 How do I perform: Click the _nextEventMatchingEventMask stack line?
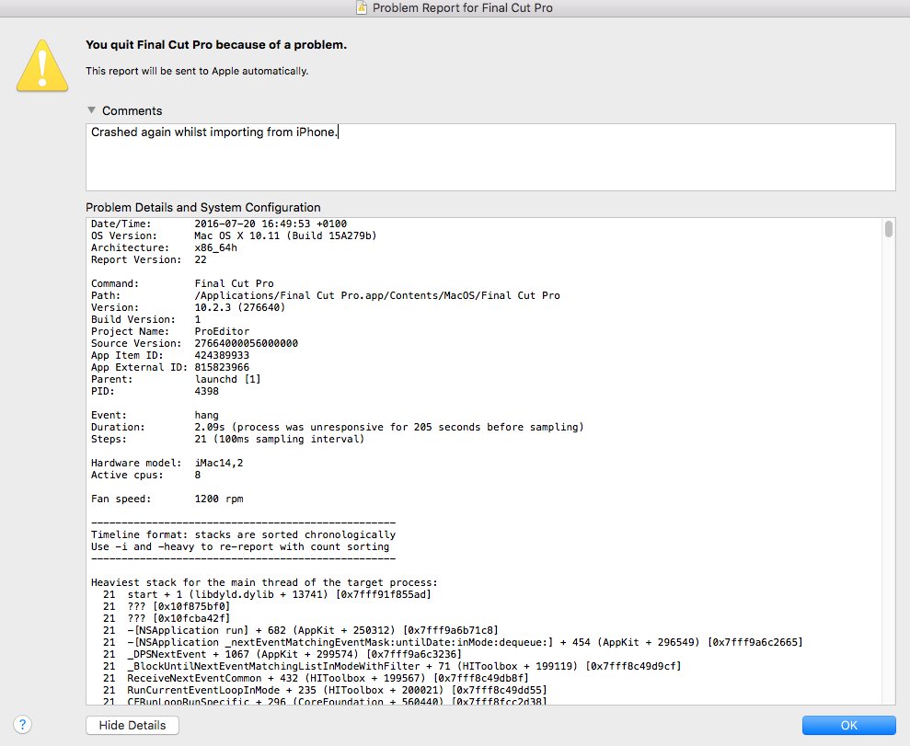click(x=454, y=643)
